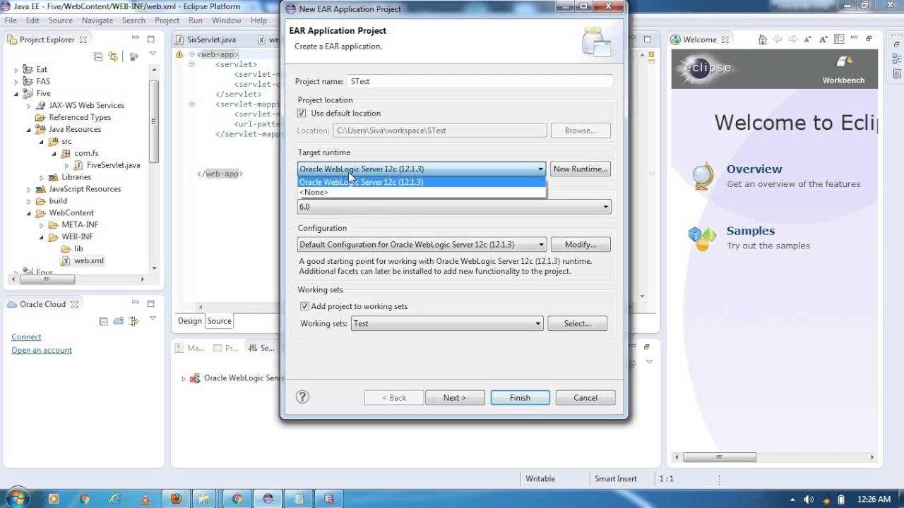Open Working sets Test dropdown
The image size is (904, 508).
coord(447,323)
